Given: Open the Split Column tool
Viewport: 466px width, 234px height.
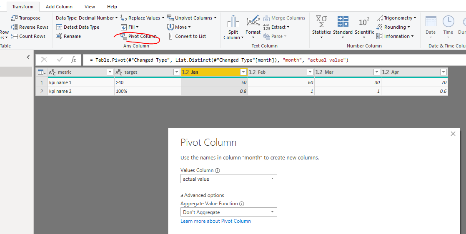Looking at the screenshot, I should [x=233, y=27].
